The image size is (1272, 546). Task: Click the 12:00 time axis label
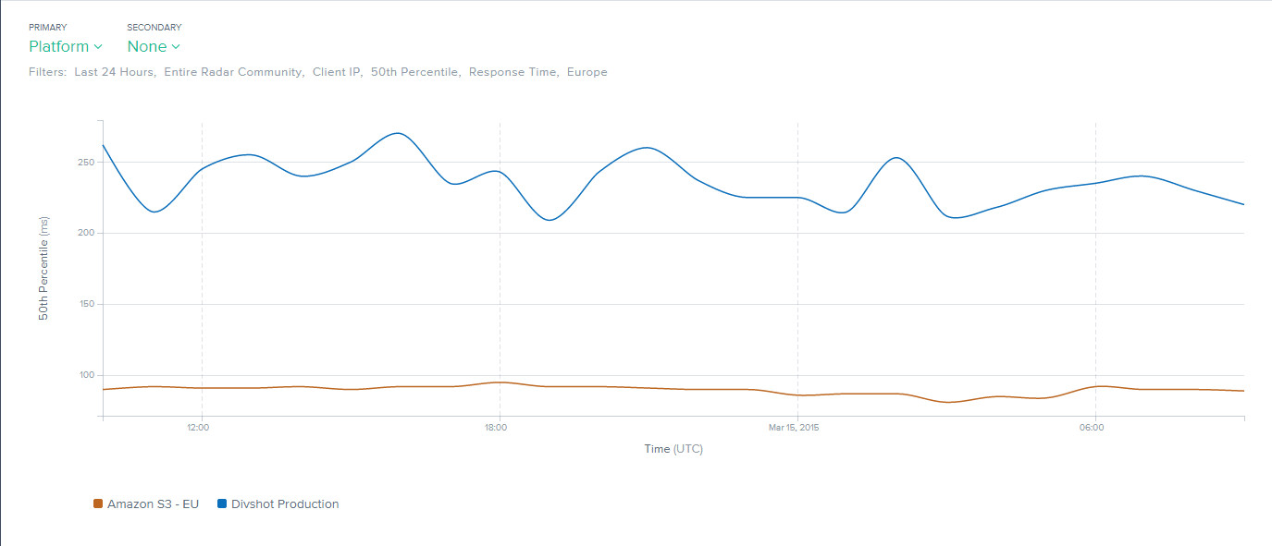click(198, 428)
